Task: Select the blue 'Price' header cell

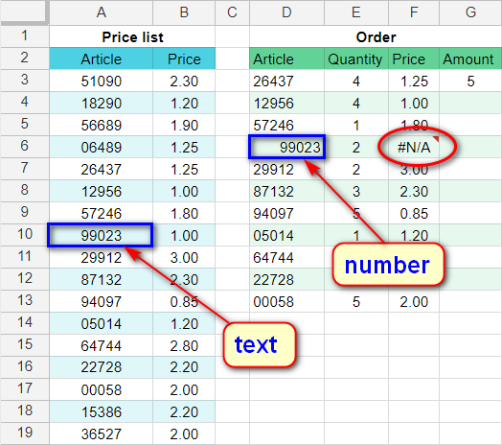Action: tap(184, 59)
